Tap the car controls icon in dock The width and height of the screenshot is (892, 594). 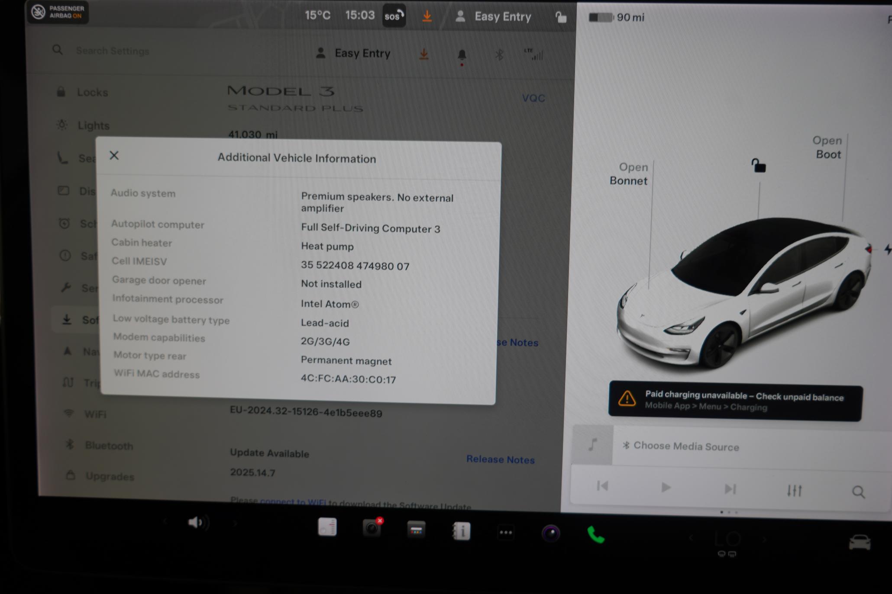click(x=860, y=542)
